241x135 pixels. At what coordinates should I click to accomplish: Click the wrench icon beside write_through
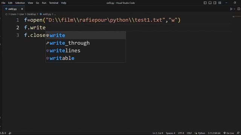[x=47, y=43]
